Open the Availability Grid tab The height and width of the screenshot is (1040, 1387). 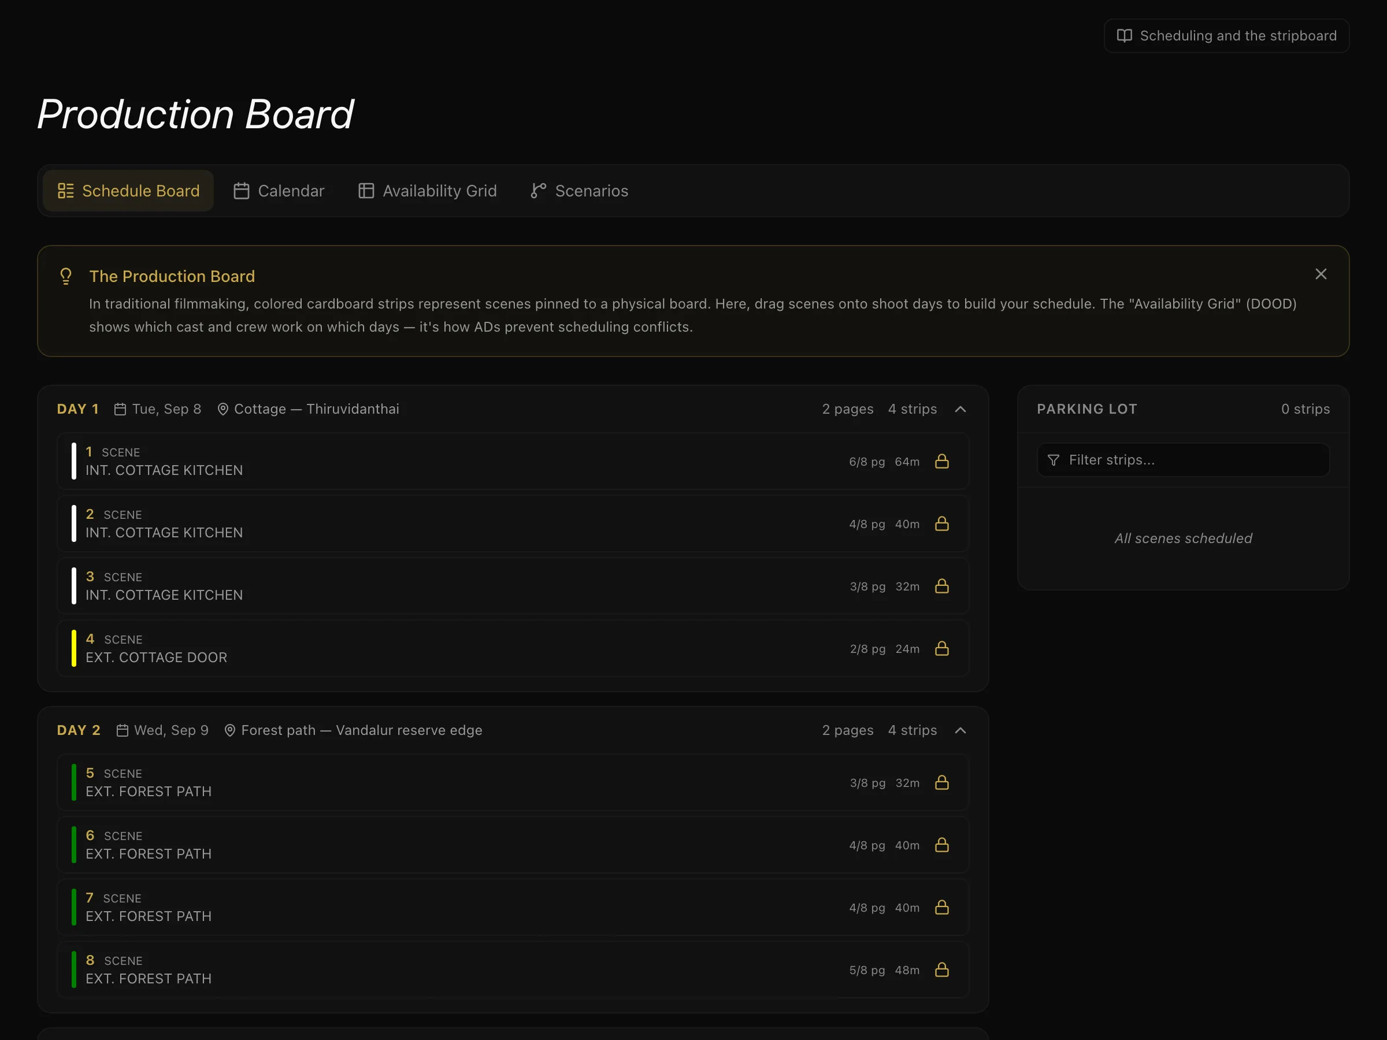pos(428,191)
